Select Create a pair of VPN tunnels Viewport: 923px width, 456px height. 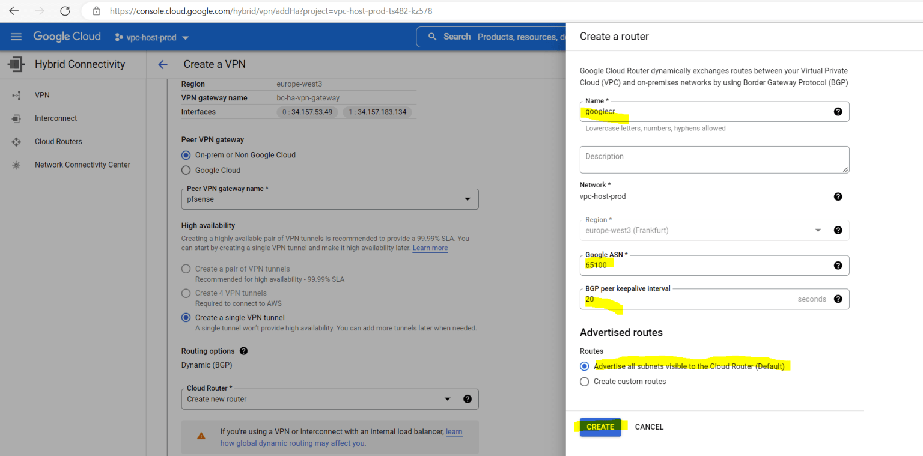(x=186, y=269)
